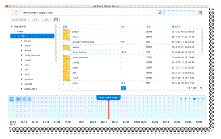Refresh the file list
Screen dimensions: 221x139
click(201, 88)
